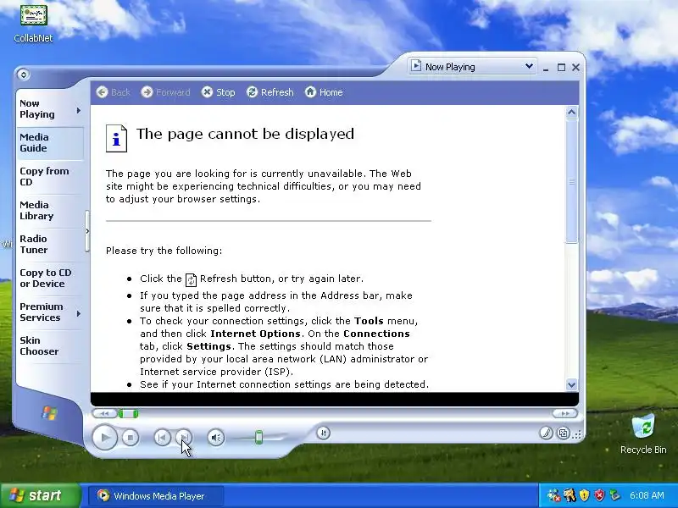This screenshot has height=508, width=678.
Task: Click the MSN Messenger tray icon
Action: pos(553,495)
